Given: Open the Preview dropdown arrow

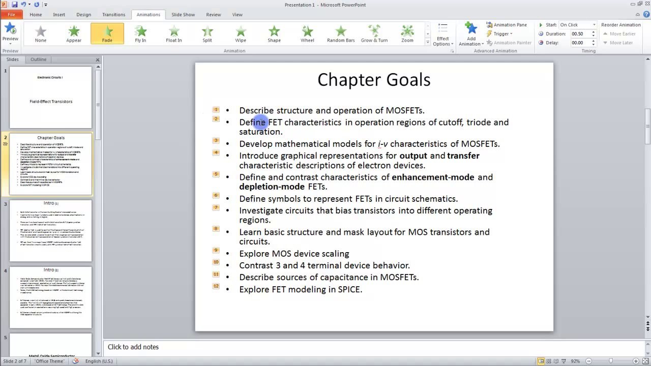Looking at the screenshot, I should click(x=10, y=44).
